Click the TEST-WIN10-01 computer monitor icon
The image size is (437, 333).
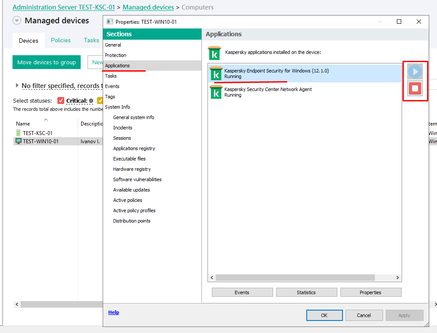pyautogui.click(x=19, y=141)
